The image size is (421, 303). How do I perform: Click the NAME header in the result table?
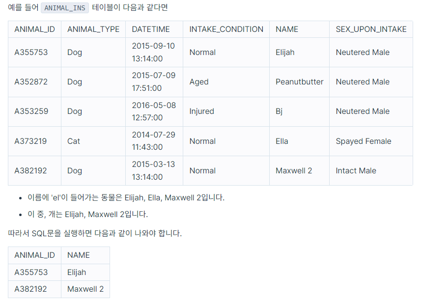(x=85, y=255)
